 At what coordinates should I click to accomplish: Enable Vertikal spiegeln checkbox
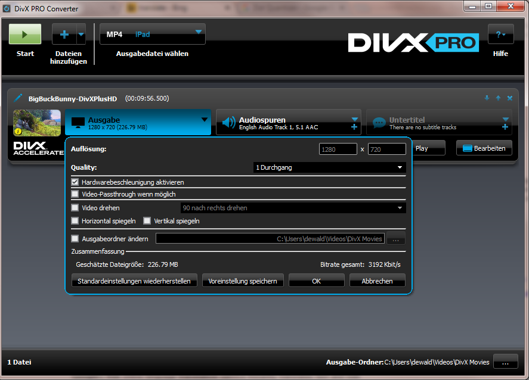[147, 220]
